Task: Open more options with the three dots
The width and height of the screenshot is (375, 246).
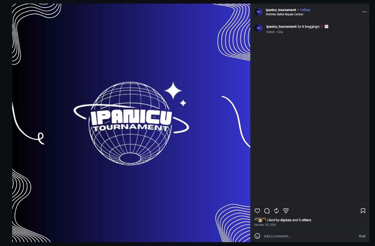Action: tap(364, 12)
